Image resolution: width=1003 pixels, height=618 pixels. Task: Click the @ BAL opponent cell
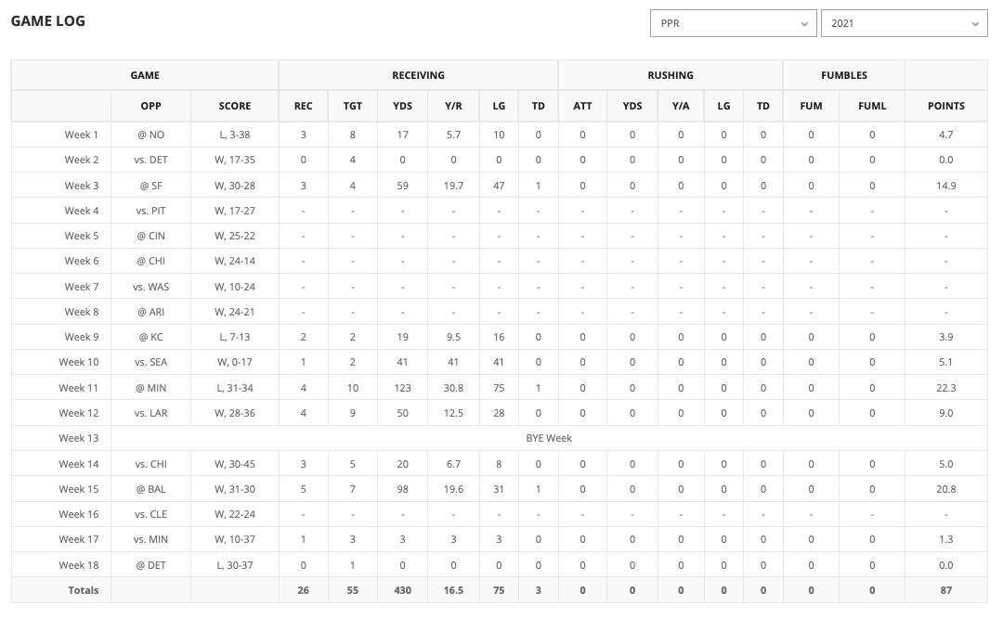click(151, 489)
